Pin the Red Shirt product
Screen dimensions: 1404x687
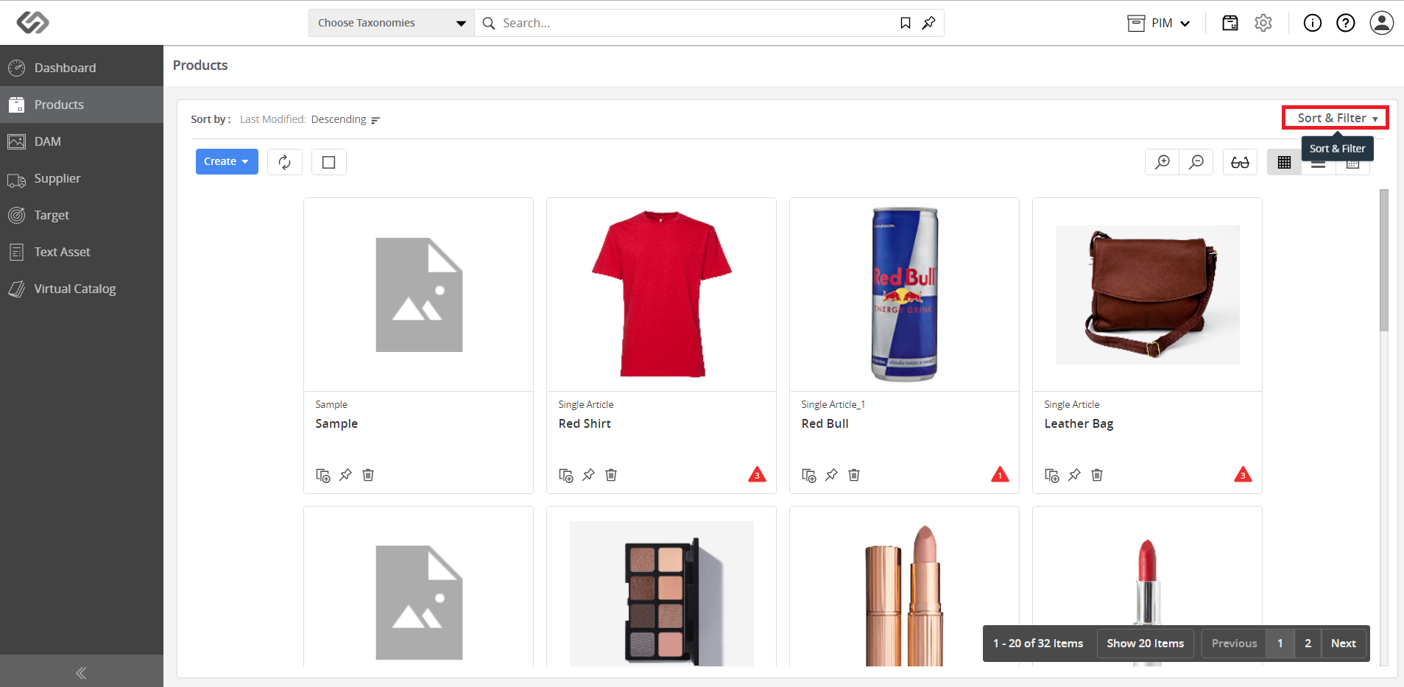point(588,475)
